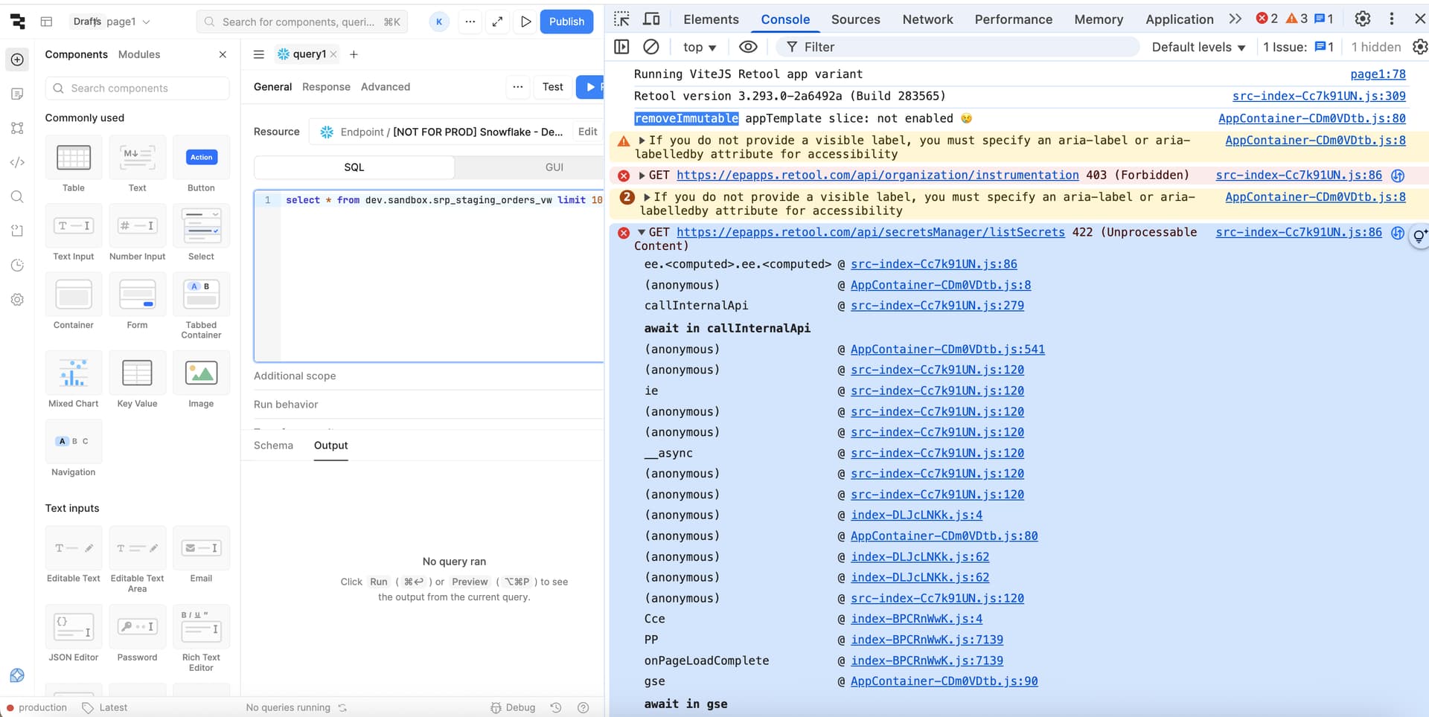This screenshot has width=1429, height=717.
Task: Open the Default levels dropdown
Action: point(1198,47)
